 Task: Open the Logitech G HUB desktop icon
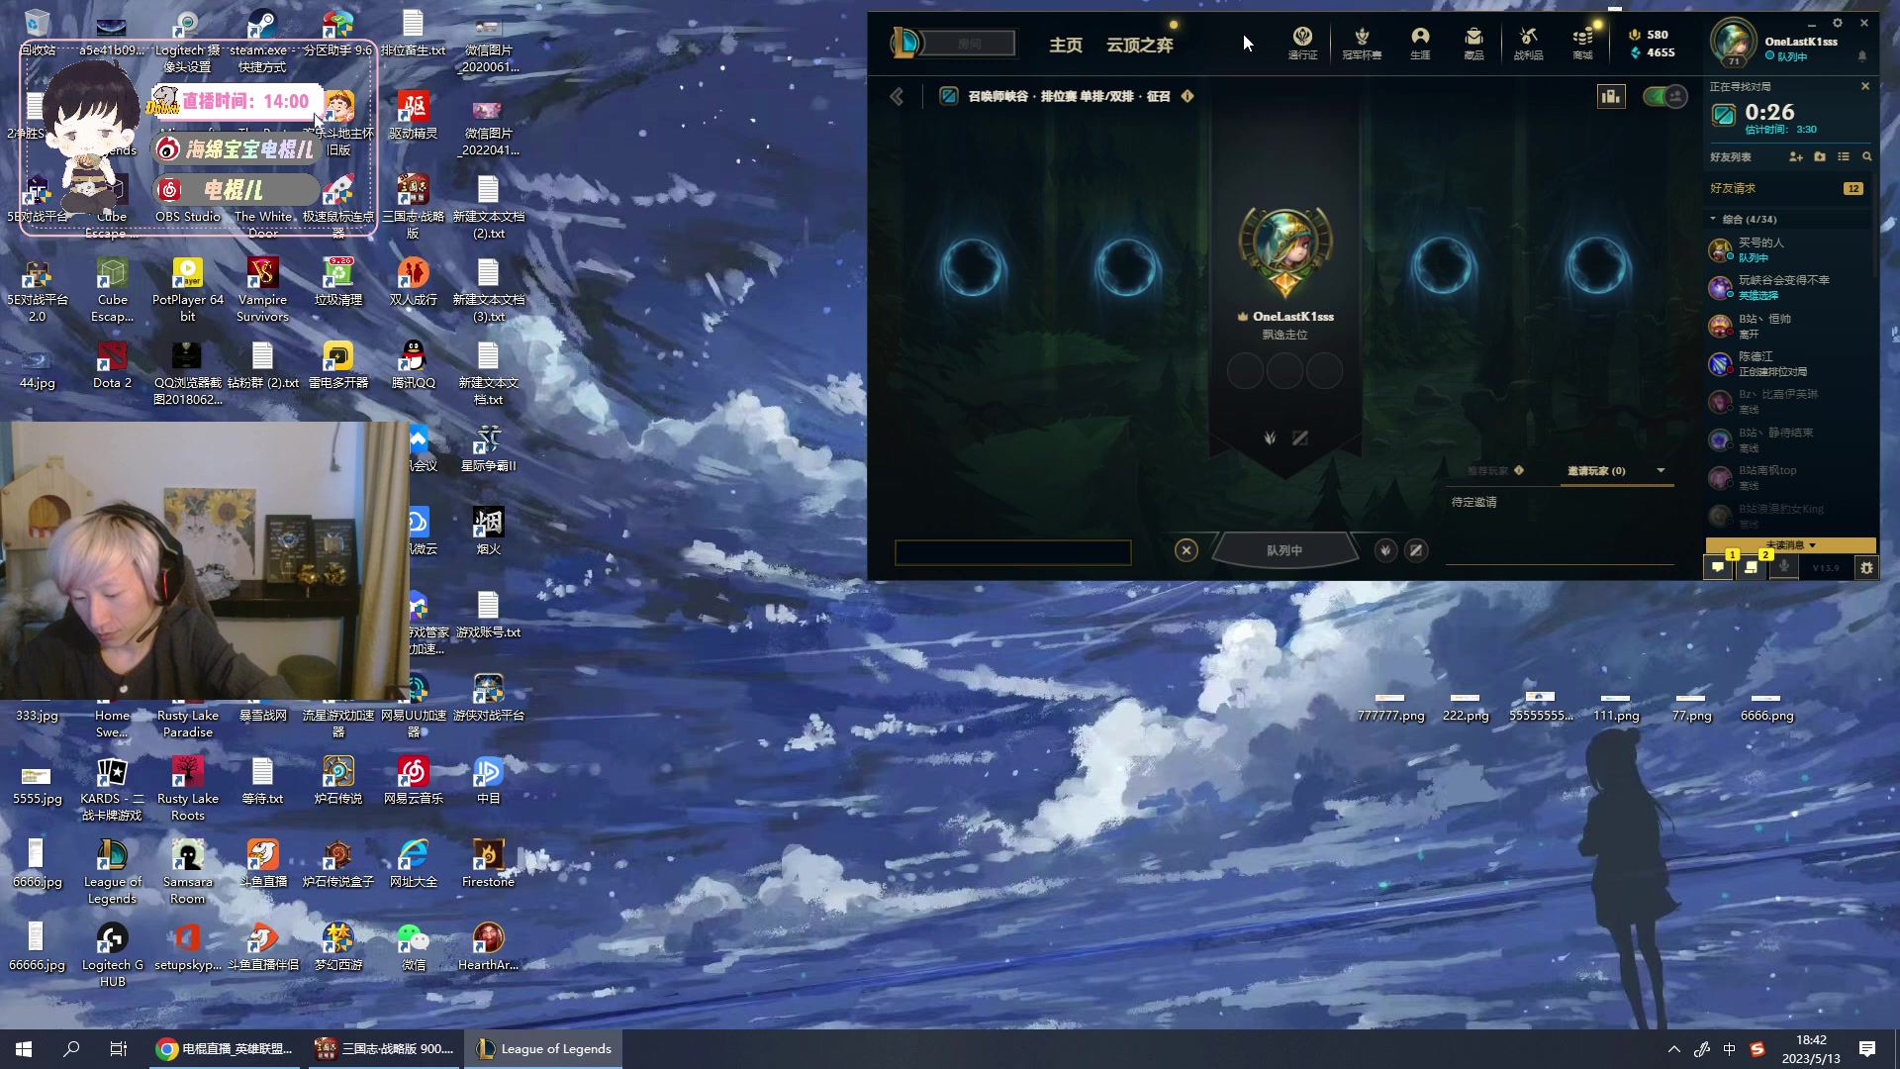click(x=112, y=954)
